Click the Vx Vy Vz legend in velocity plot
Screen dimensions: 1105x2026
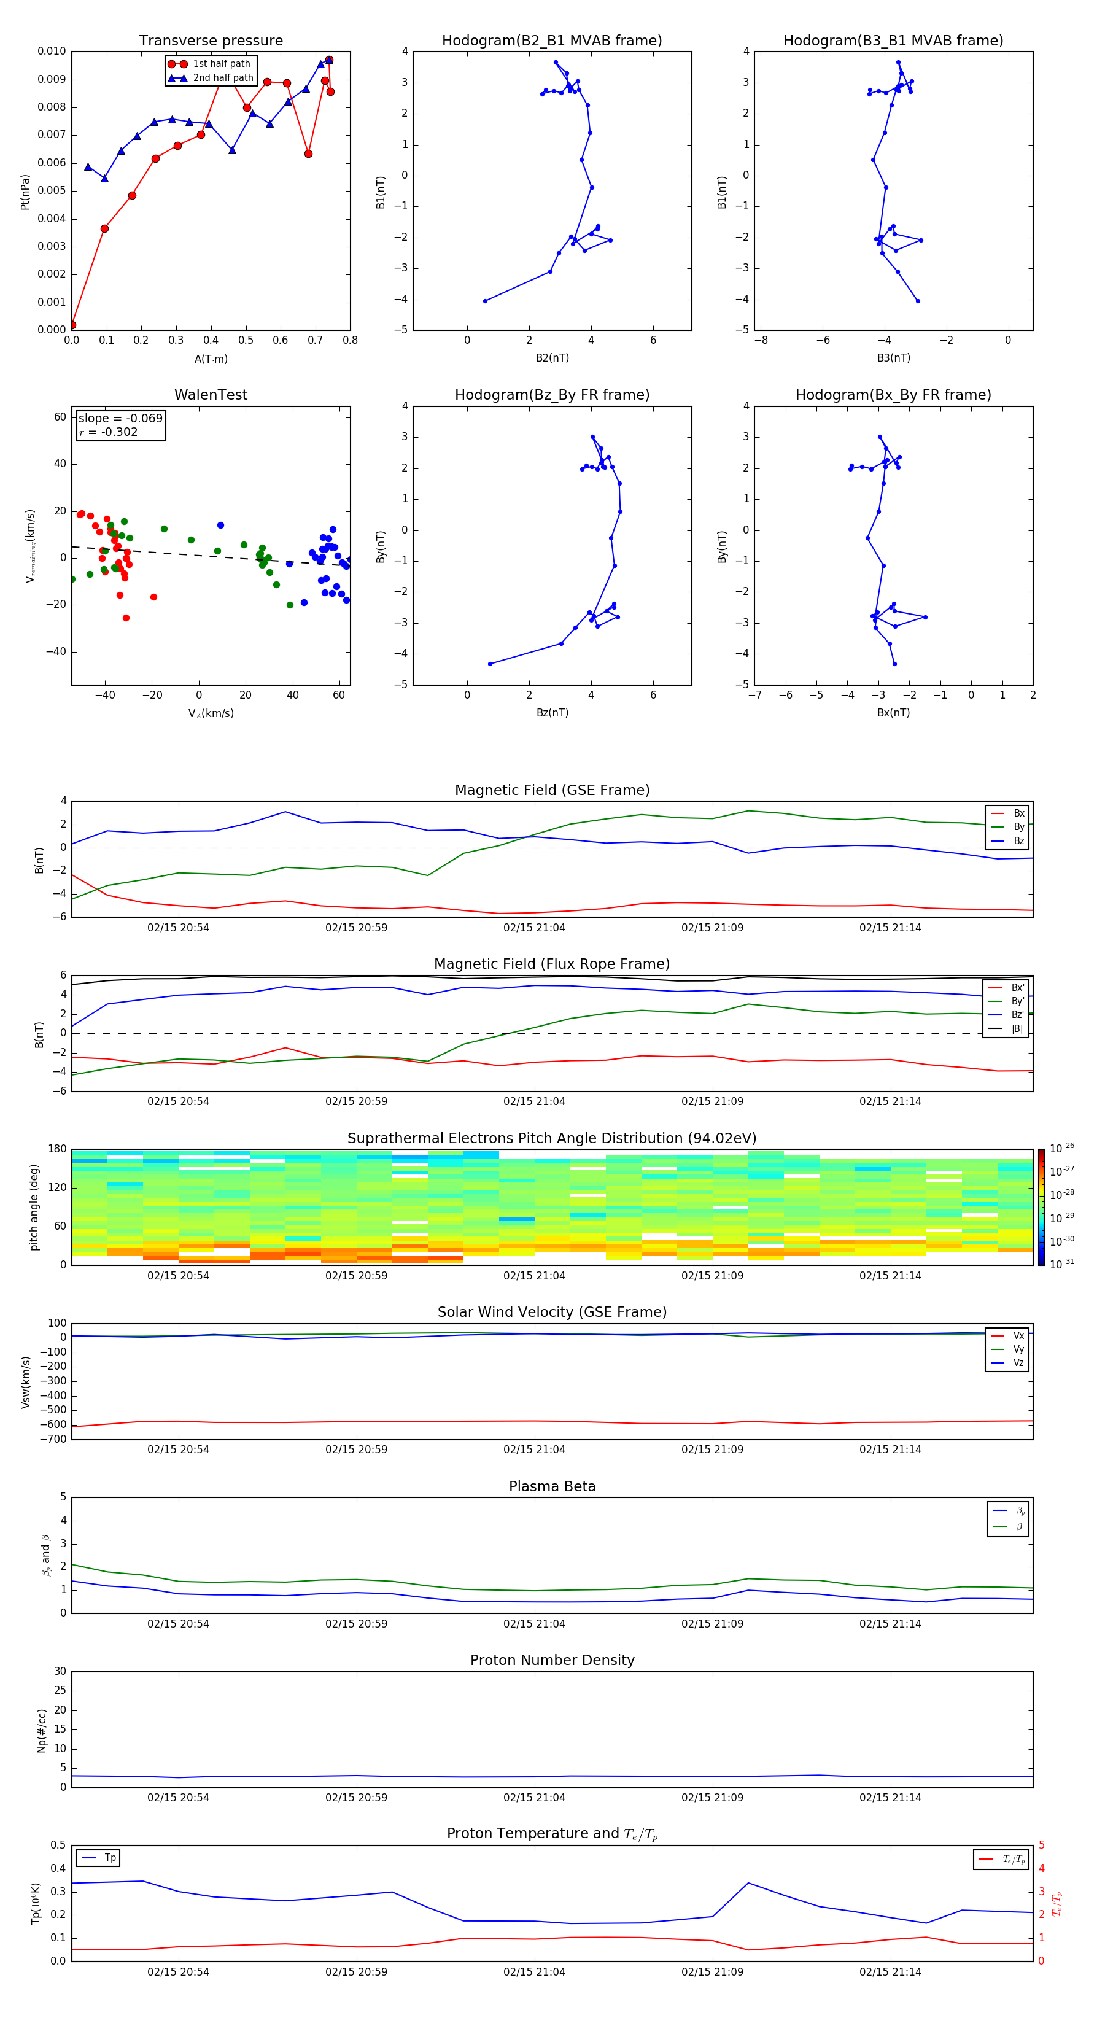[1008, 1349]
